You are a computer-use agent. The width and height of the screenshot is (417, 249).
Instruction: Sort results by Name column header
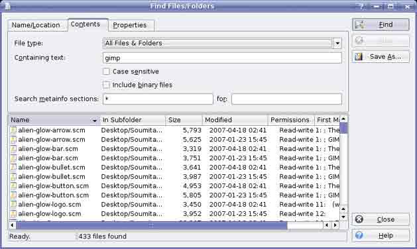[x=54, y=120]
